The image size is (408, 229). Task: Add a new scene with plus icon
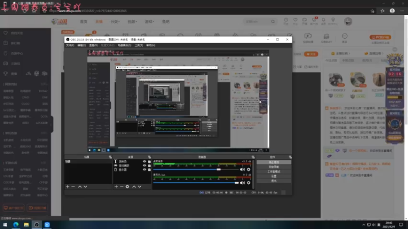coord(68,187)
